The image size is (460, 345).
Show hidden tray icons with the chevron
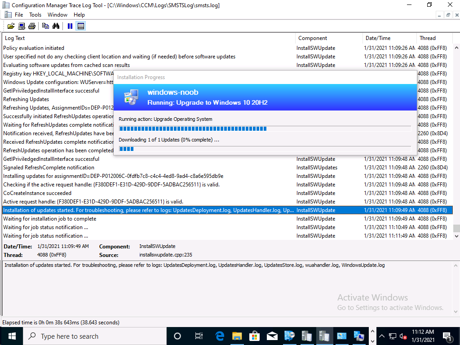click(382, 336)
